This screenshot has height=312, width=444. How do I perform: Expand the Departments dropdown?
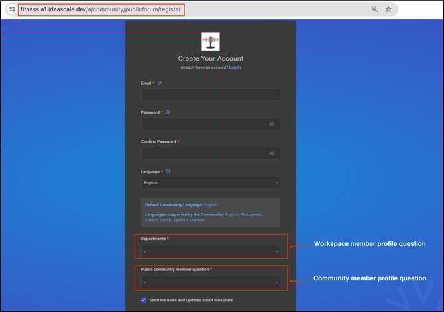click(210, 251)
